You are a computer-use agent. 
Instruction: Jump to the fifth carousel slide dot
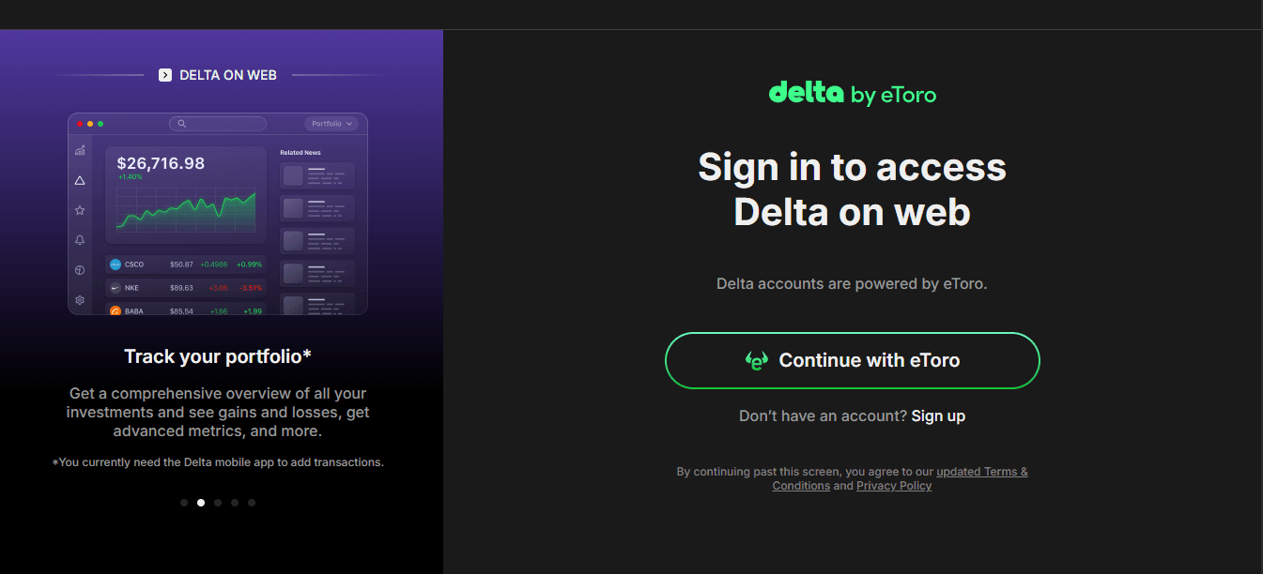point(252,503)
